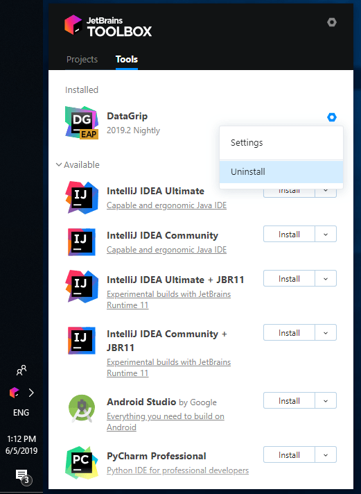The width and height of the screenshot is (361, 494).
Task: Open Windows notification center with 3 alerts
Action: tap(23, 476)
